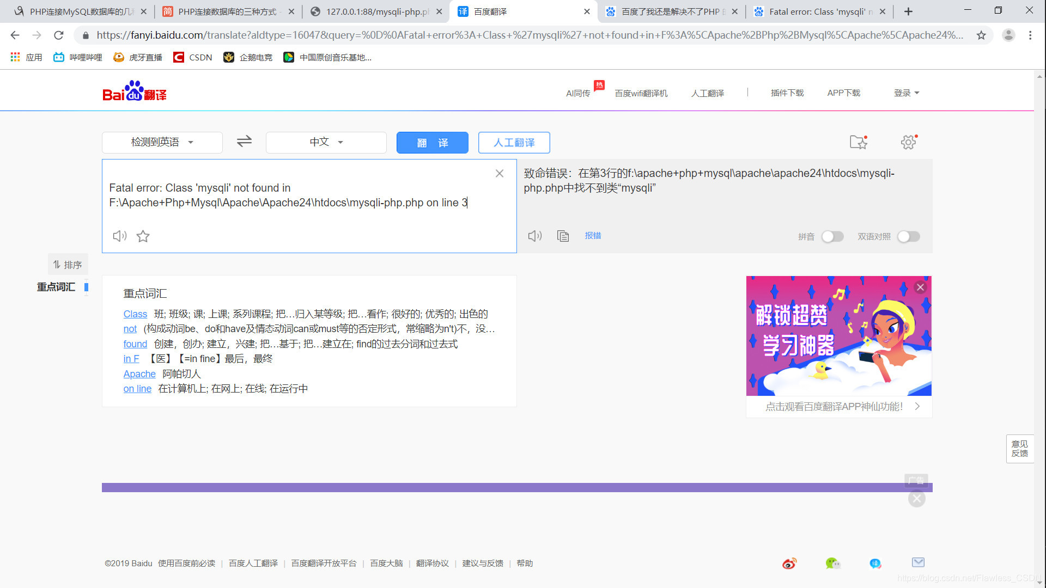Star the source text as favorite
This screenshot has width=1046, height=588.
[x=143, y=236]
